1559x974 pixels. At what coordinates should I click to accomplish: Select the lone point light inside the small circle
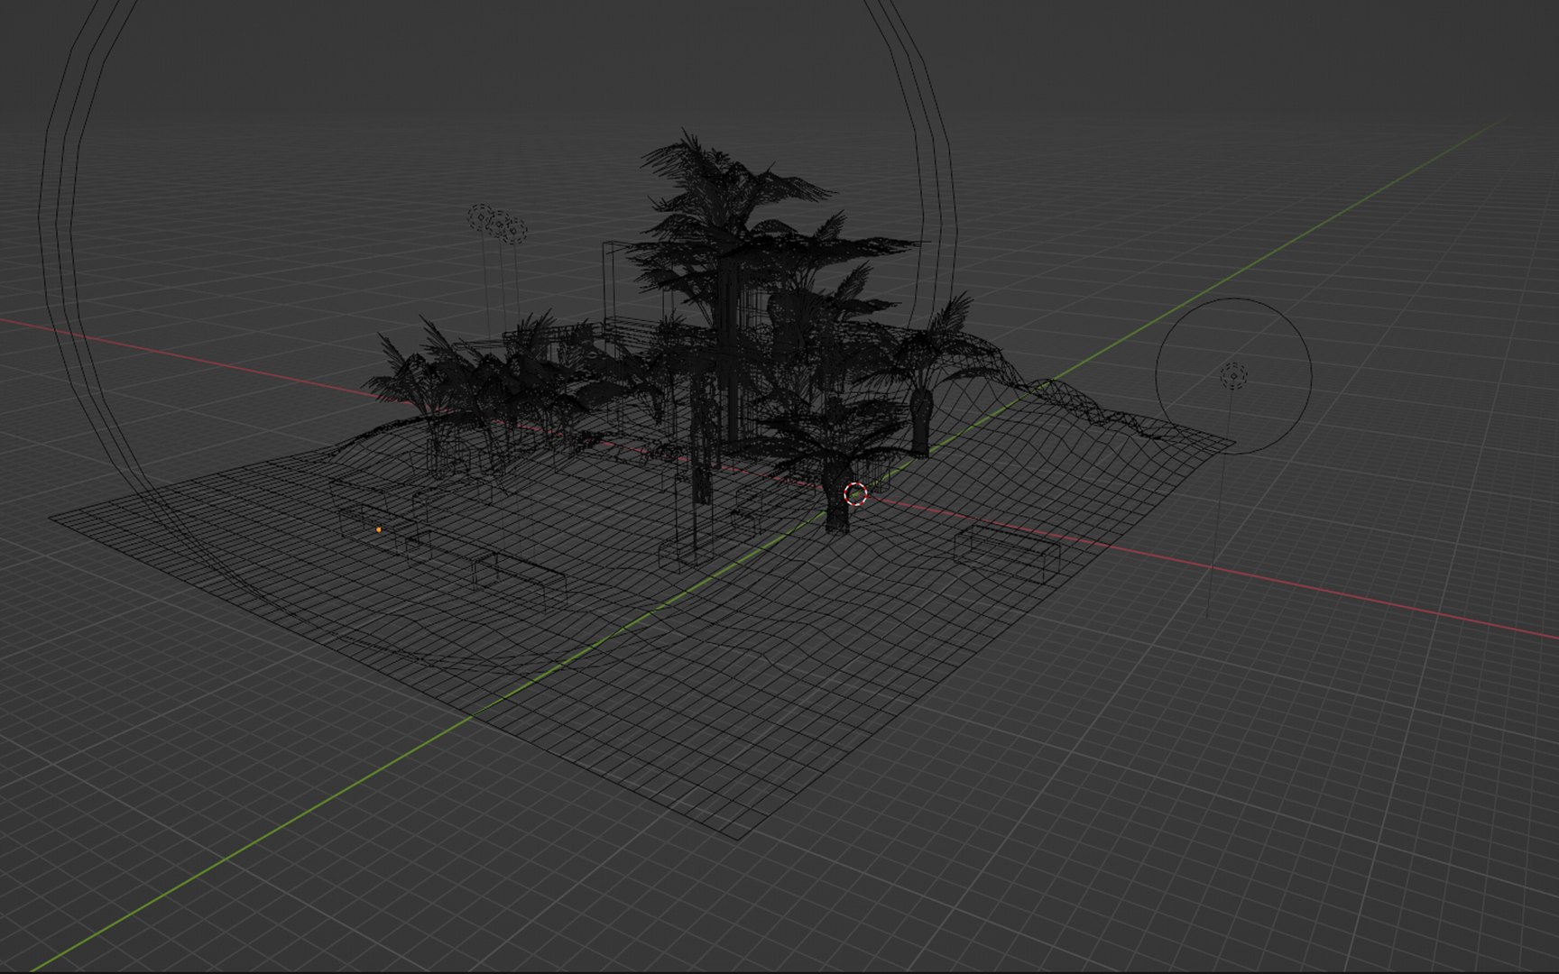(x=1233, y=376)
